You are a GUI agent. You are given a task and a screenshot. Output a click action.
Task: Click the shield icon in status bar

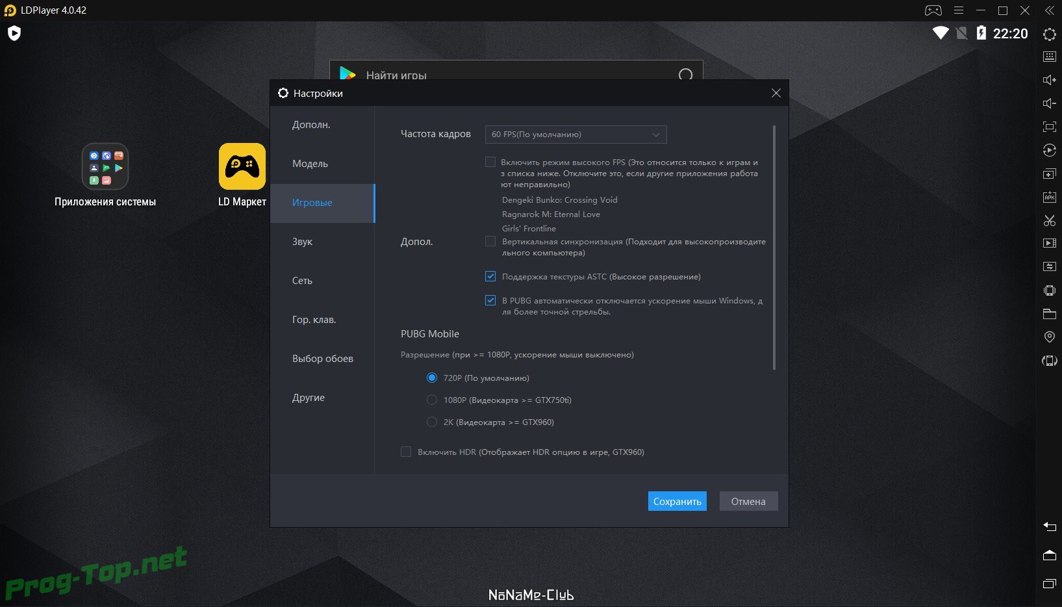pyautogui.click(x=14, y=33)
